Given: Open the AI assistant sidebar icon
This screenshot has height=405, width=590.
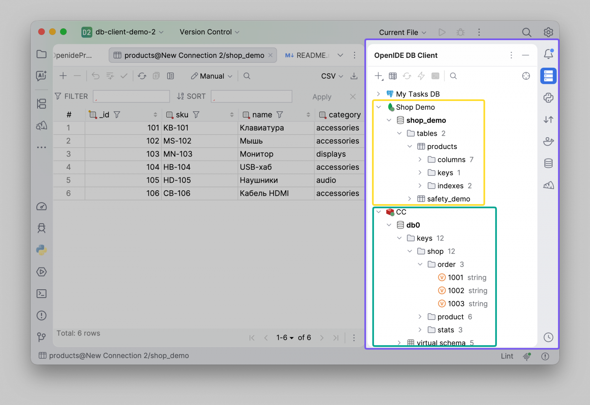Looking at the screenshot, I should click(42, 76).
